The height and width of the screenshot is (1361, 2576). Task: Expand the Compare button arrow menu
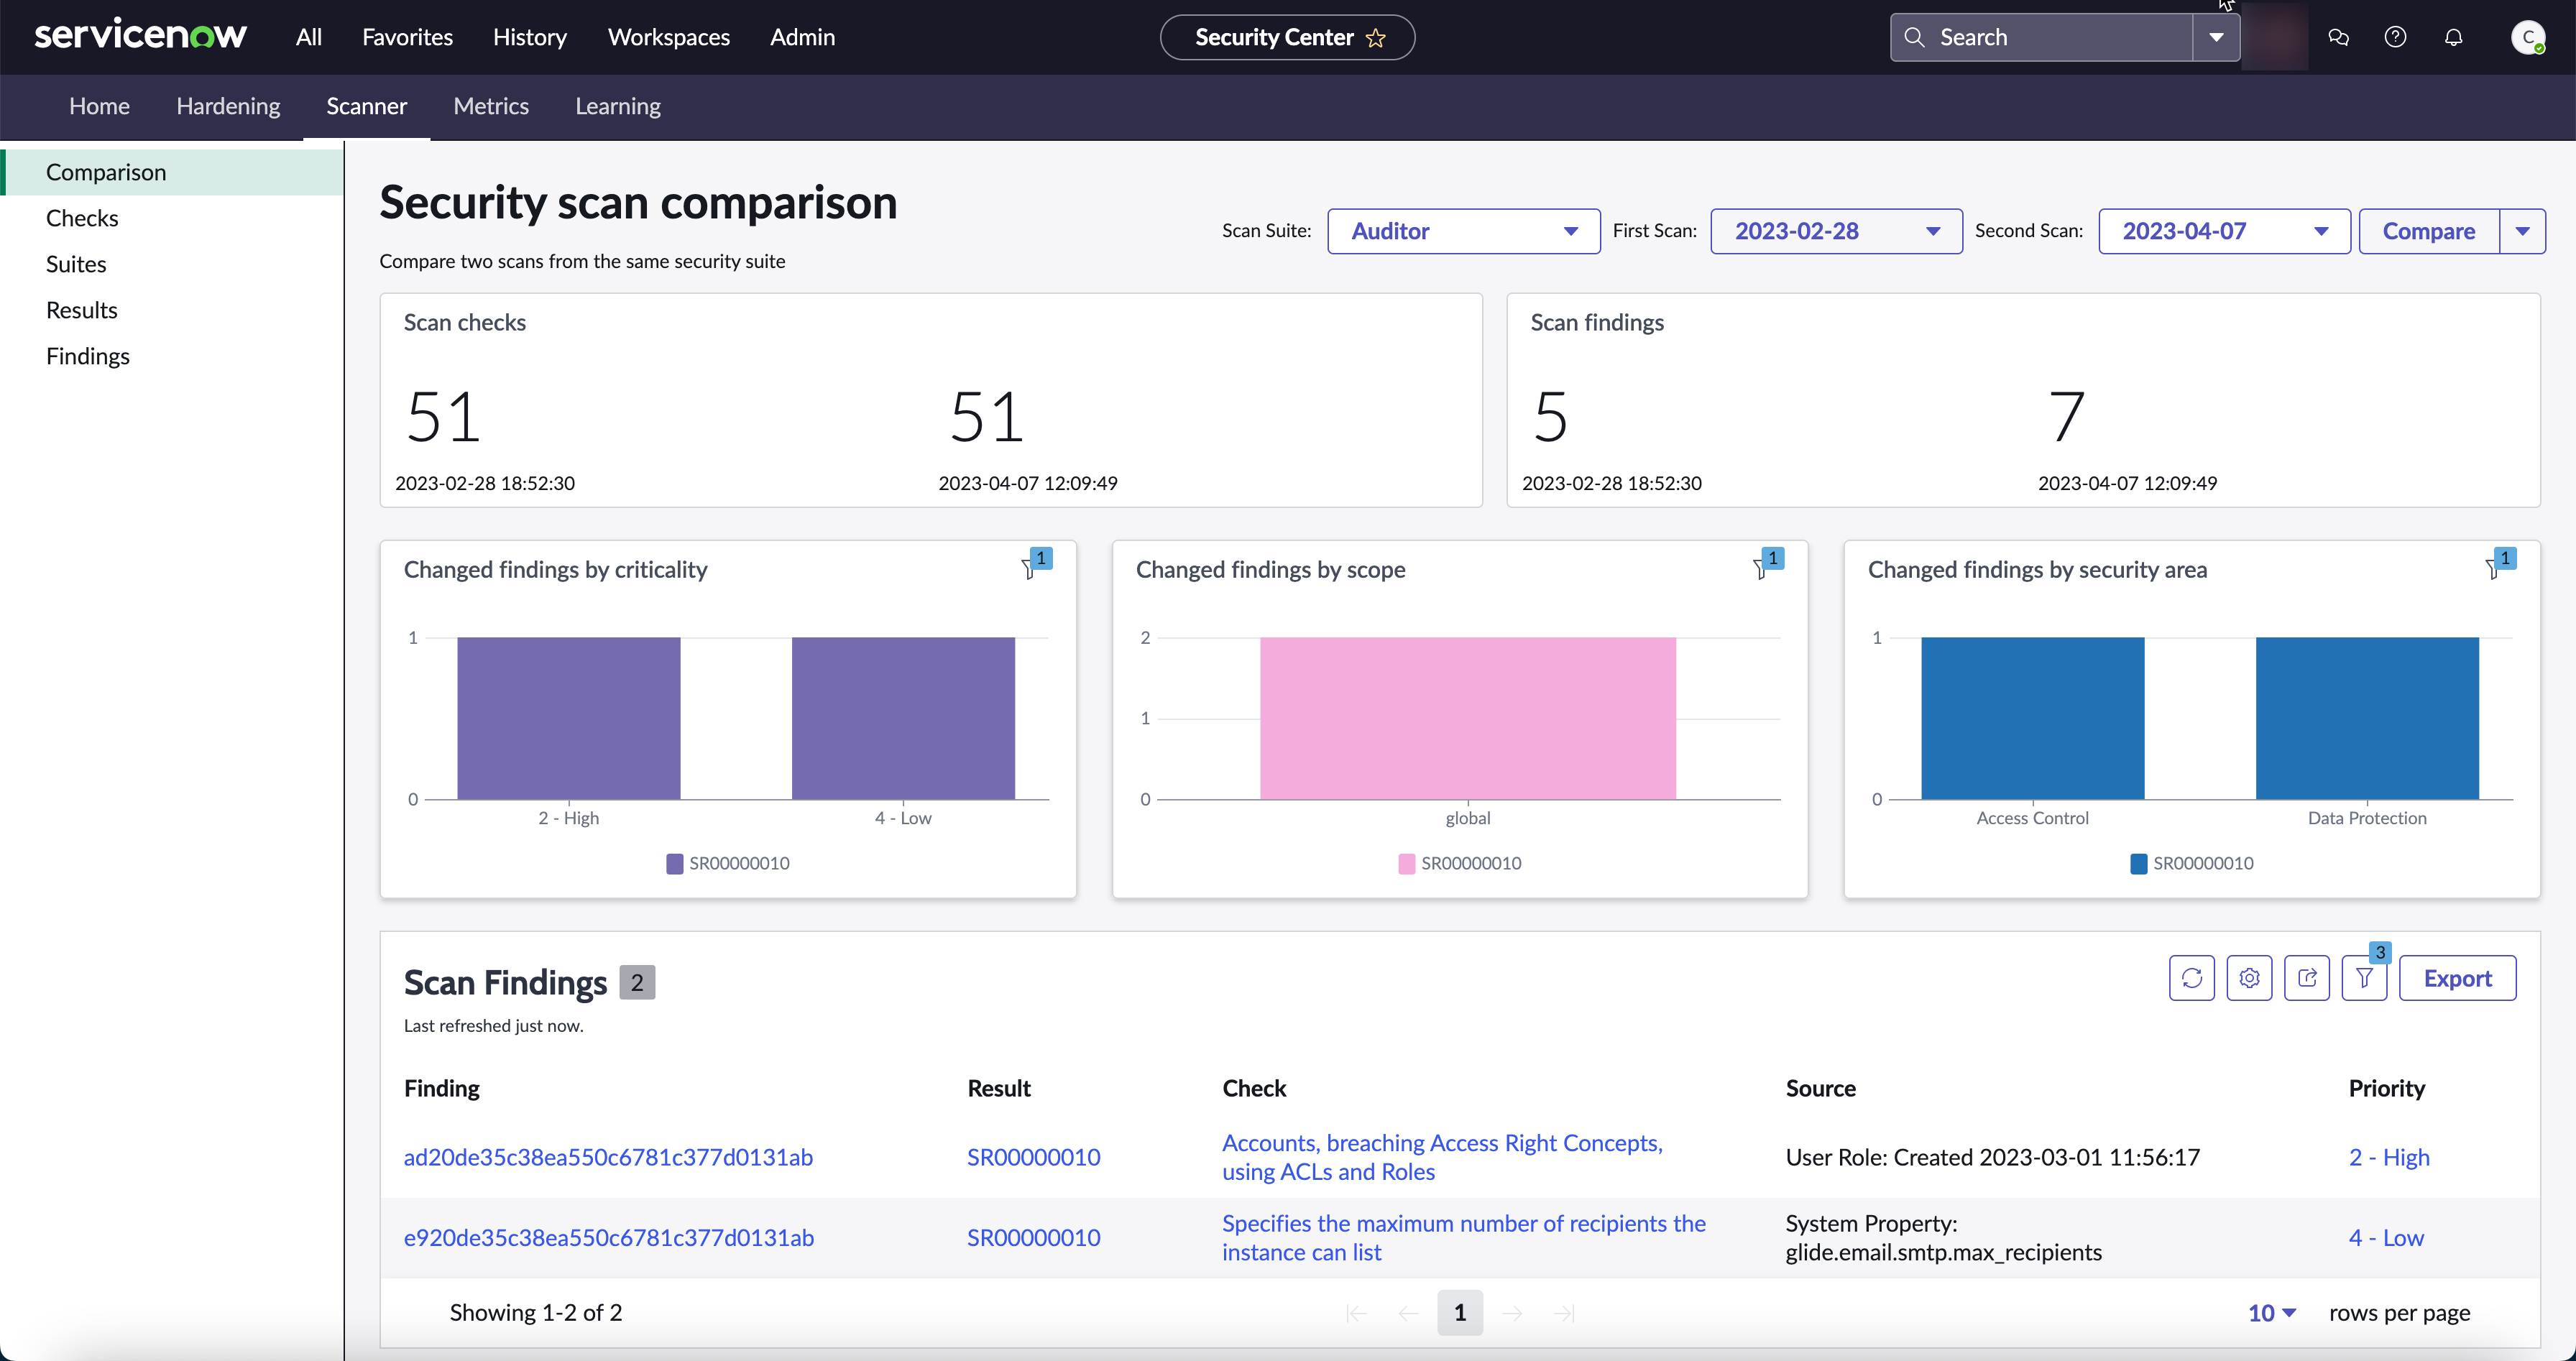pyautogui.click(x=2523, y=231)
